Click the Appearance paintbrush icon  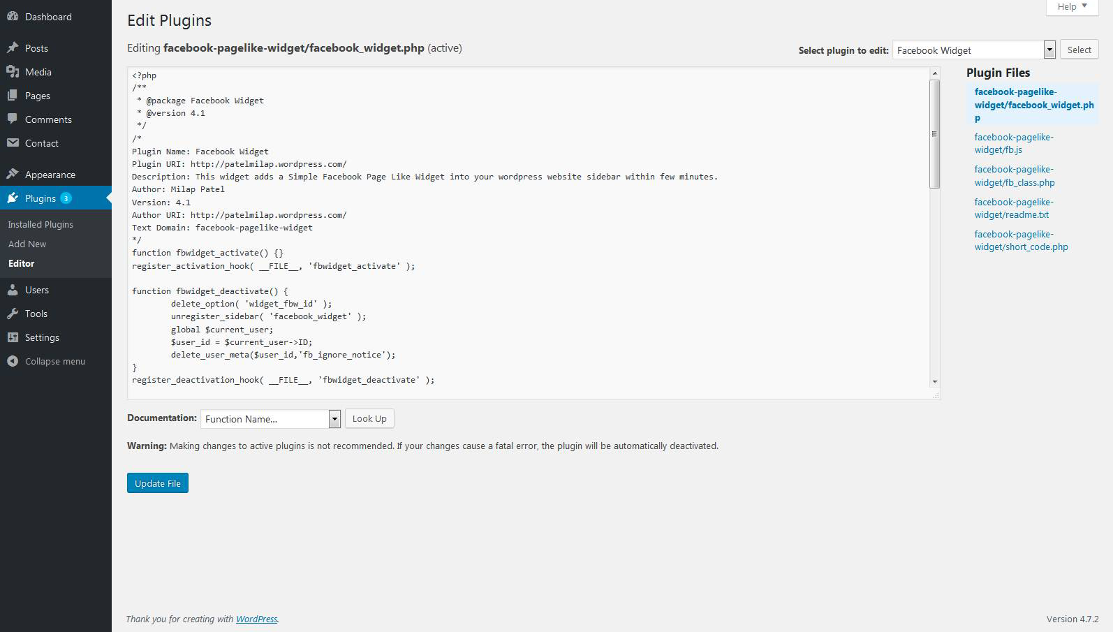[13, 175]
